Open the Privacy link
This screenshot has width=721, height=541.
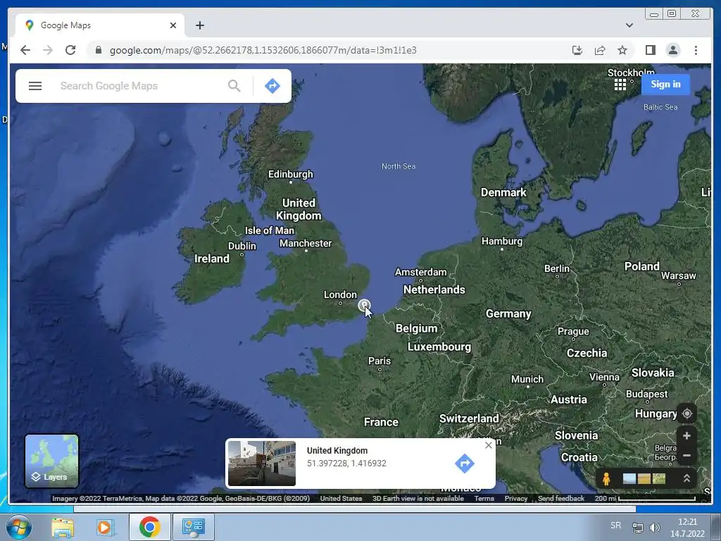click(x=516, y=498)
